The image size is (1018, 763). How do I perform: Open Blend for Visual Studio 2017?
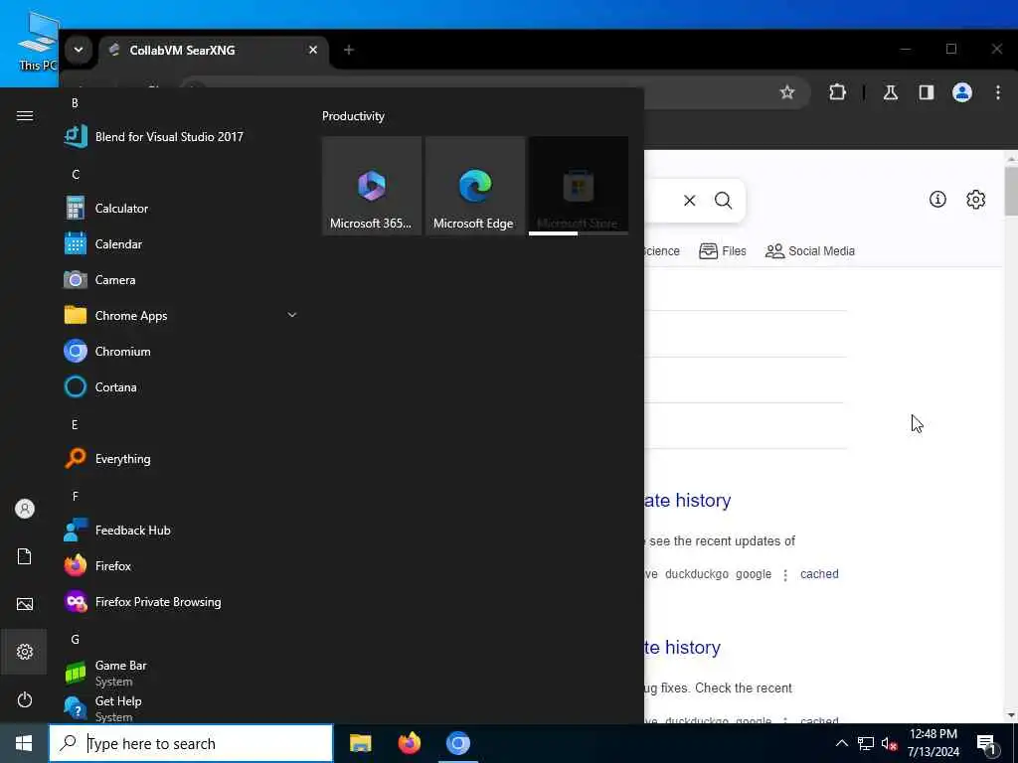pyautogui.click(x=181, y=137)
